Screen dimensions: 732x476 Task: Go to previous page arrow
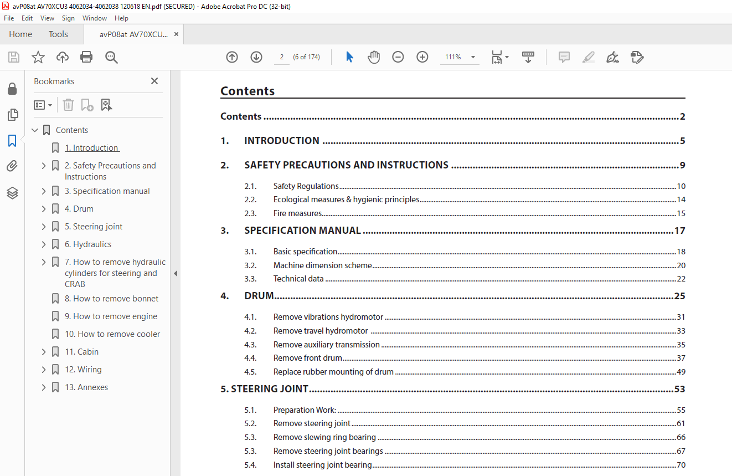click(x=232, y=57)
